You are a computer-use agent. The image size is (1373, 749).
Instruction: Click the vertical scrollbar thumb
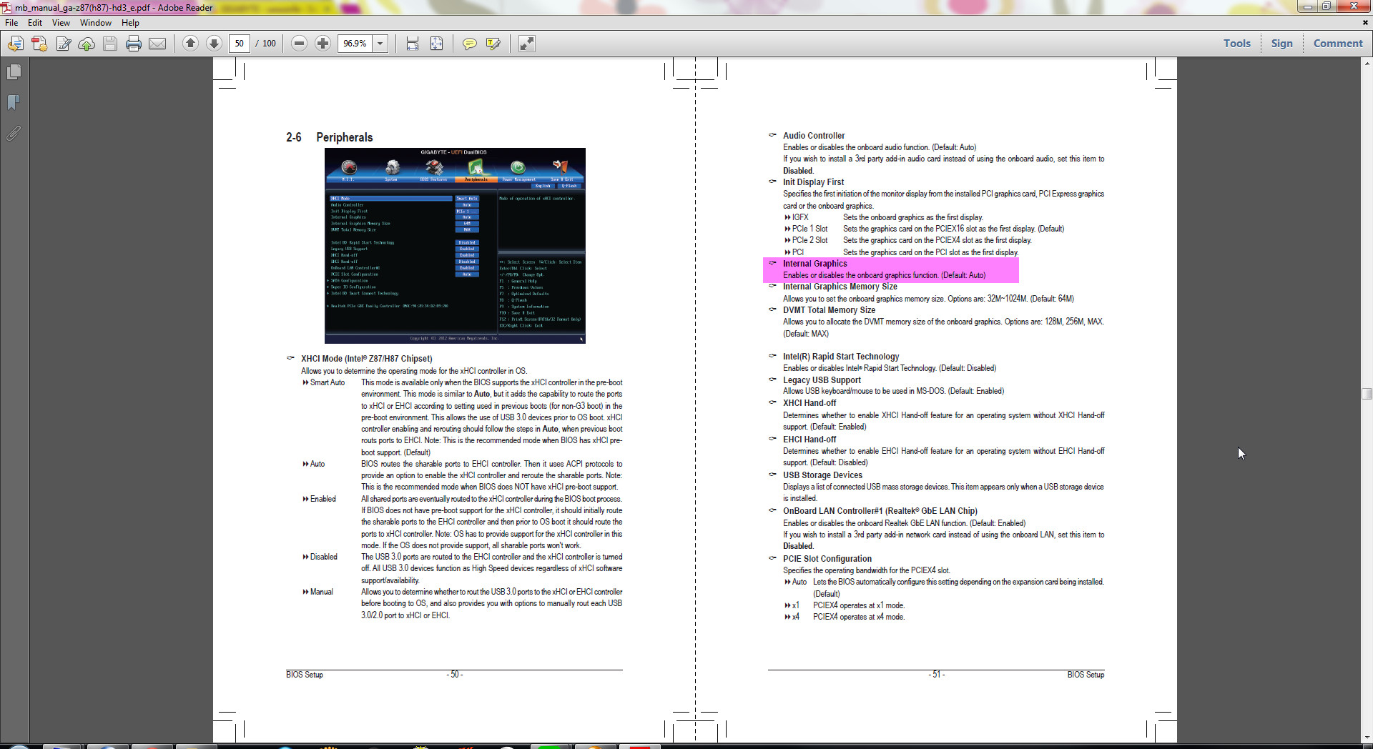coord(1367,394)
